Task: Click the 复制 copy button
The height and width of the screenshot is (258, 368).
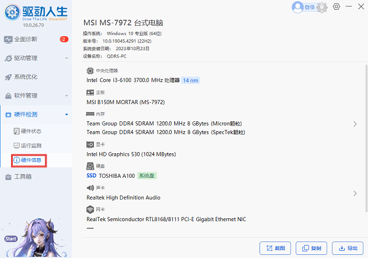Action: (311, 248)
